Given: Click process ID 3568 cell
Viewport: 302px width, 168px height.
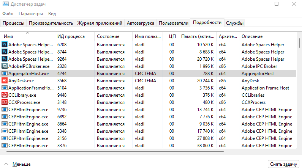Looking at the screenshot, I should coord(62,81).
